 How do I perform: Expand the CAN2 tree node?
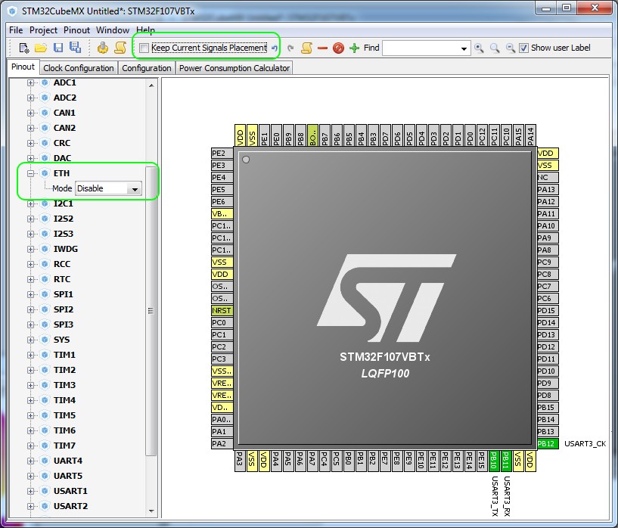tap(30, 128)
